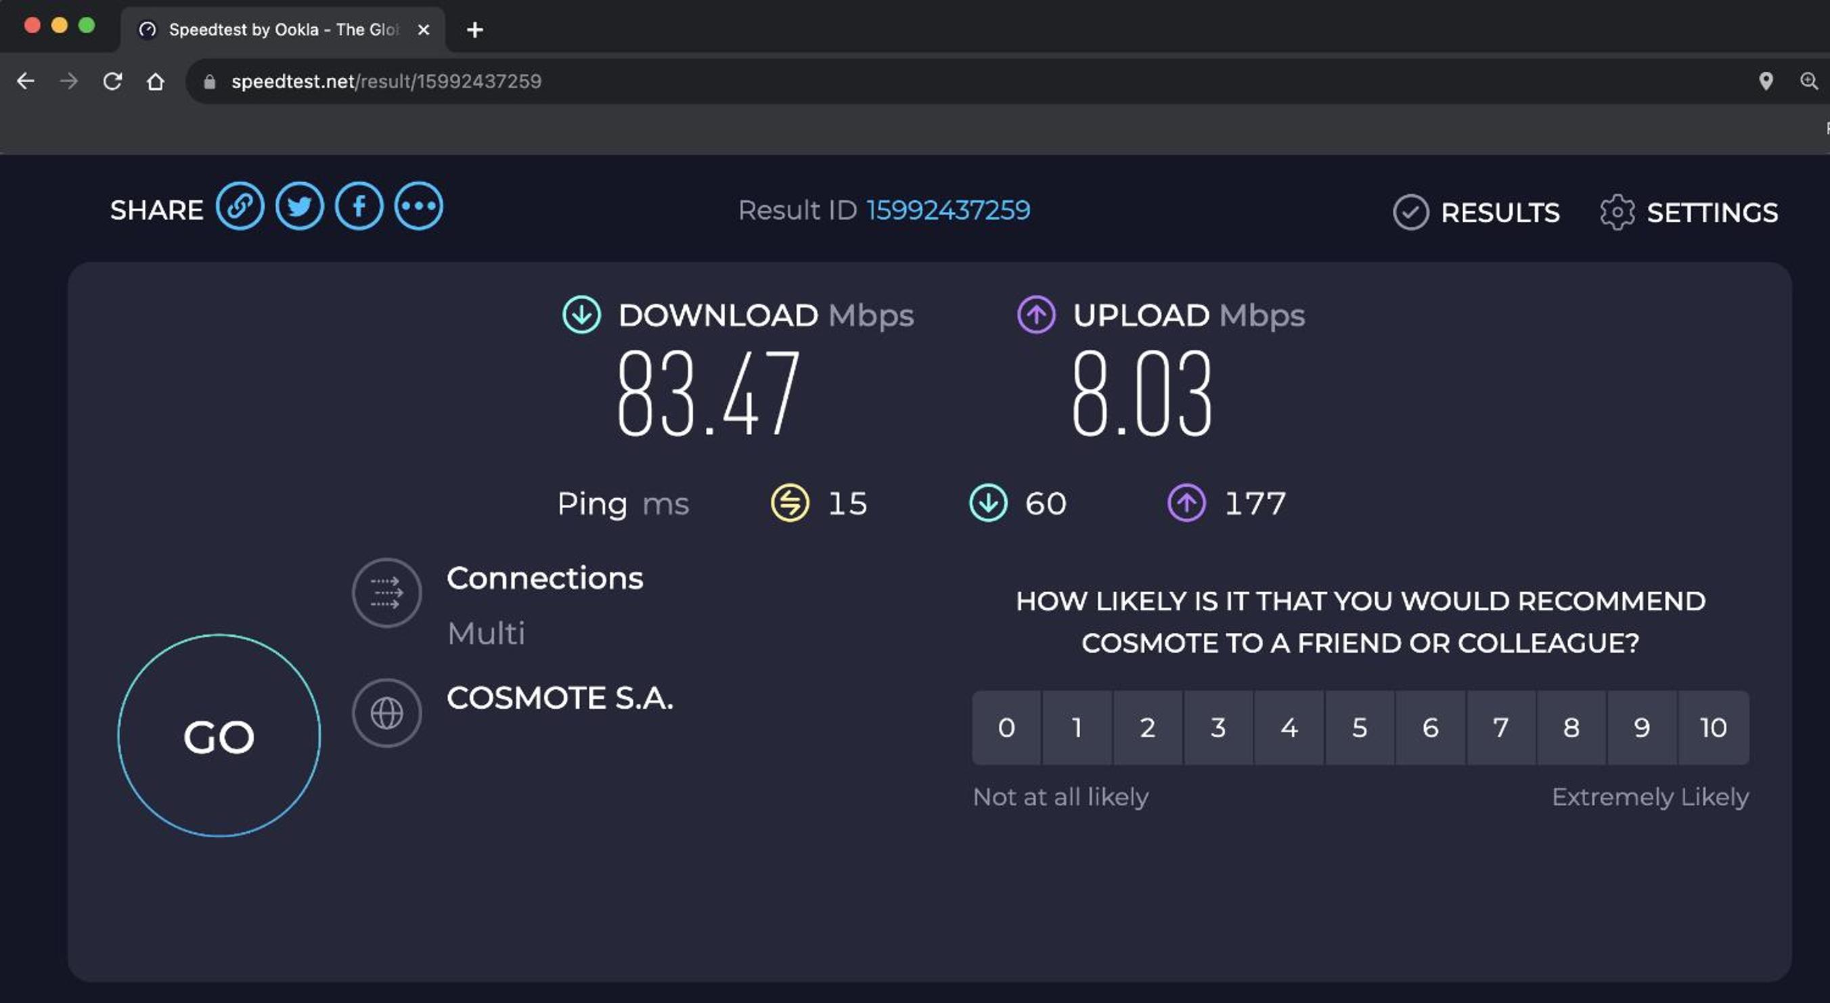
Task: Open RESULTS history
Action: pos(1476,213)
